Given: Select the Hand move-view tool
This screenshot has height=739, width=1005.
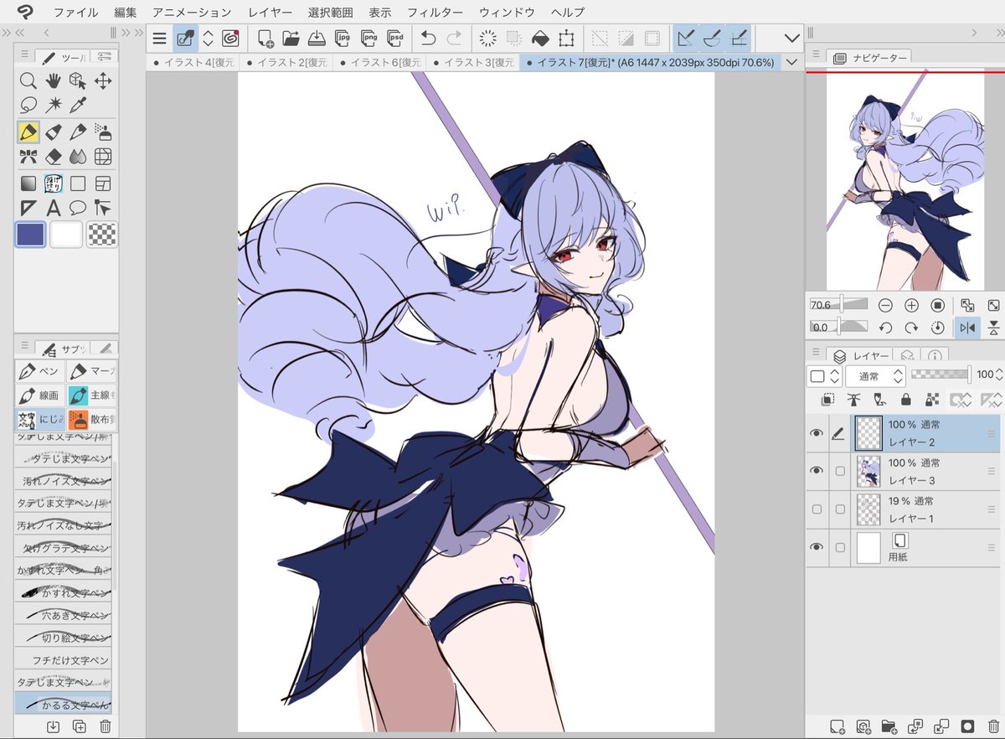Looking at the screenshot, I should 53,81.
